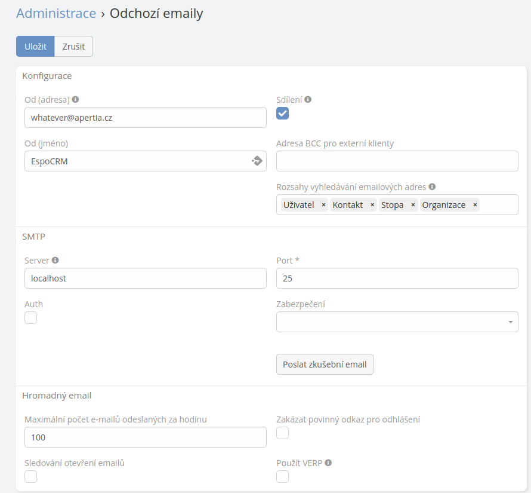Toggle Sledování otevření emailů checkbox
The height and width of the screenshot is (493, 531).
coord(31,476)
